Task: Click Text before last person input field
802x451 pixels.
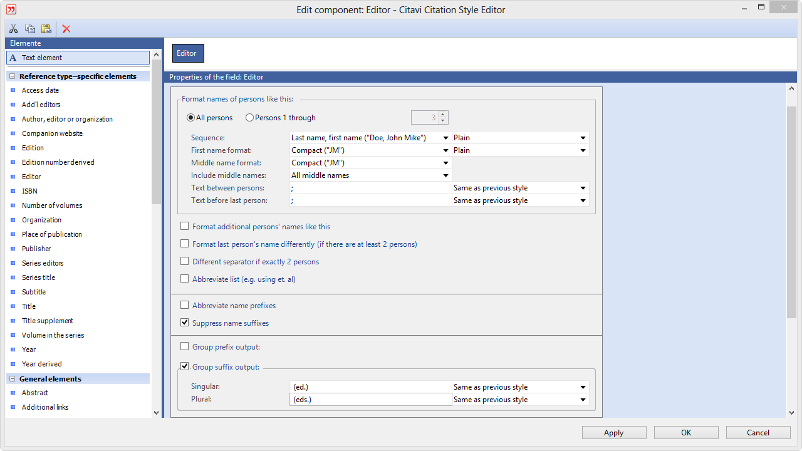Action: [x=370, y=200]
